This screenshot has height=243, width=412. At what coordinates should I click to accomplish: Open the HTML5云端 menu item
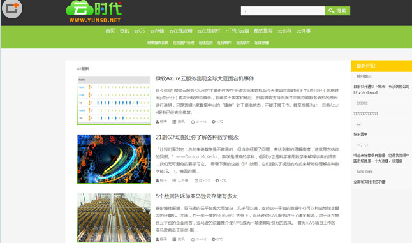click(237, 31)
